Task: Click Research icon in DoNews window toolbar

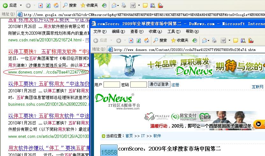Action: tap(243, 40)
